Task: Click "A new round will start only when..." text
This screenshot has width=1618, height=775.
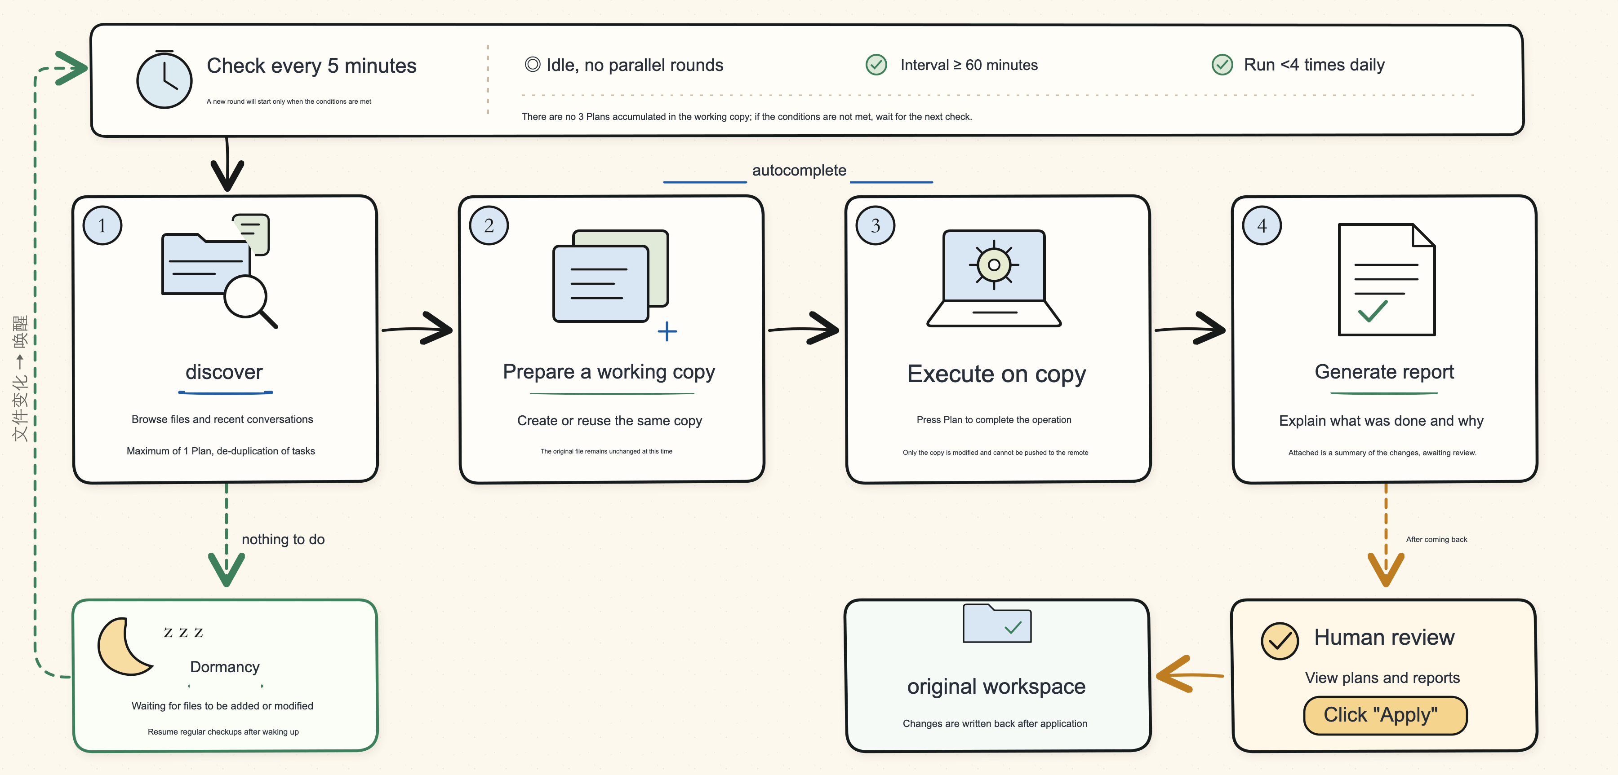Action: (288, 101)
